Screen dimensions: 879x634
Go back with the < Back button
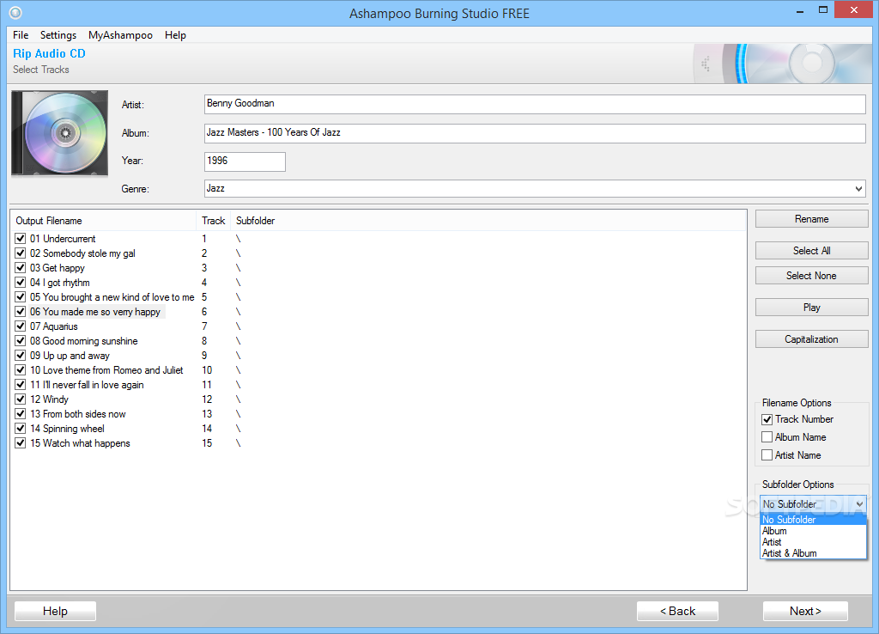[x=677, y=611]
